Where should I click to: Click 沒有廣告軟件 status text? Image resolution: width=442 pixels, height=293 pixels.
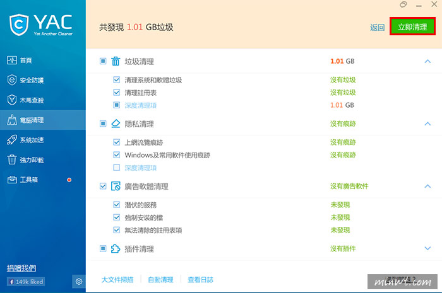tap(349, 186)
